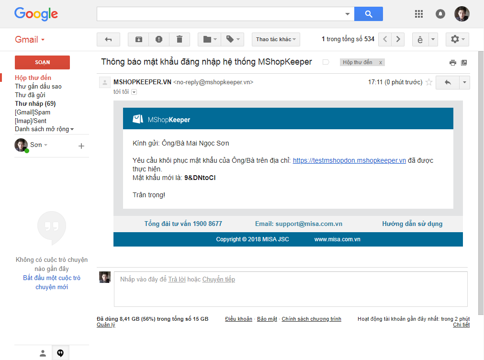
Task: Print the whole conversation
Action: pos(452,63)
